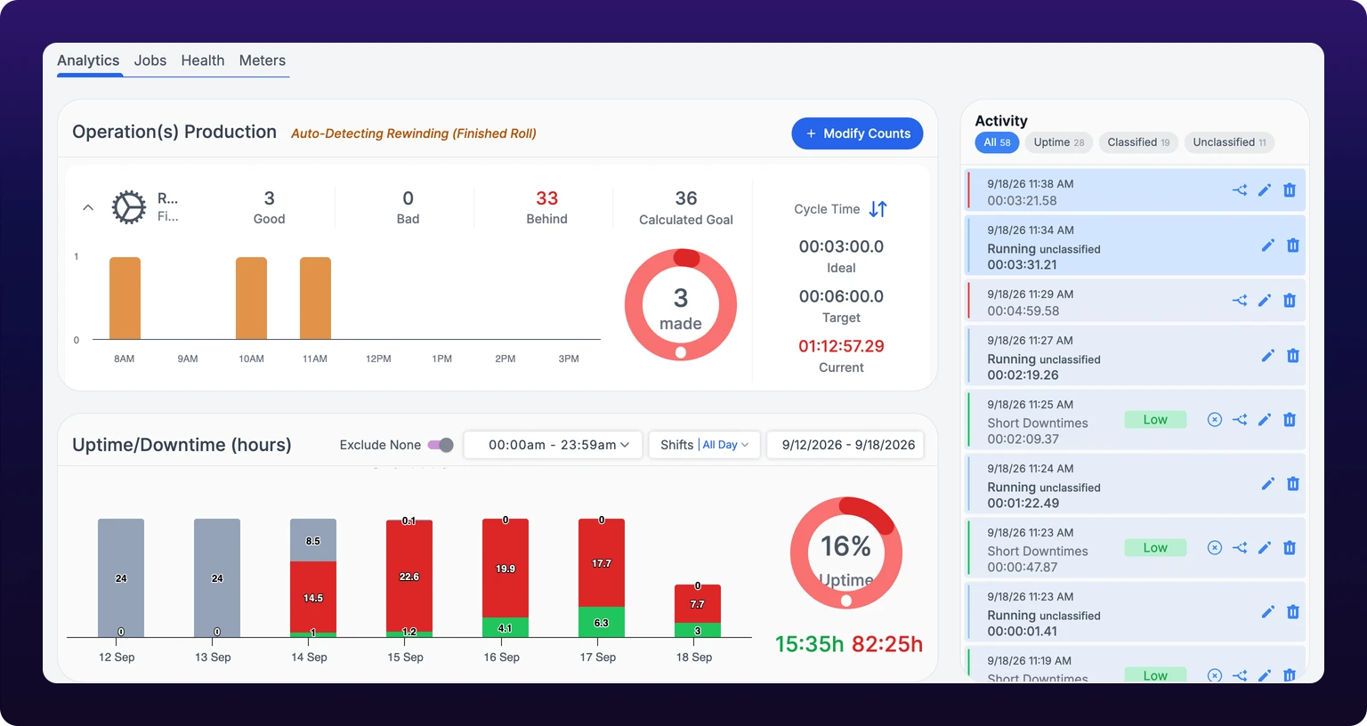Switch to the Meters tab
The image size is (1367, 726).
pos(263,60)
